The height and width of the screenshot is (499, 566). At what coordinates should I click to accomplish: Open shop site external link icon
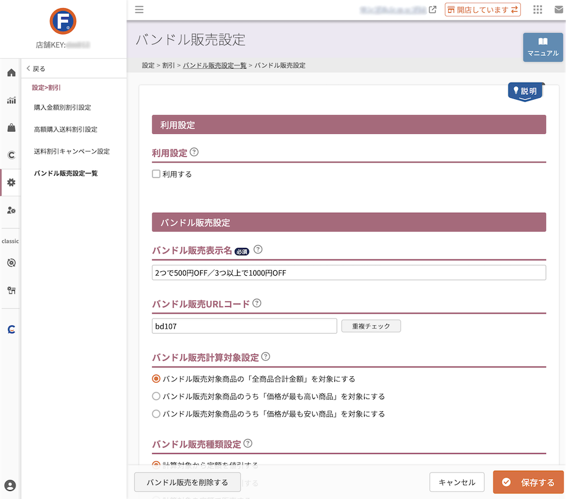(x=432, y=10)
